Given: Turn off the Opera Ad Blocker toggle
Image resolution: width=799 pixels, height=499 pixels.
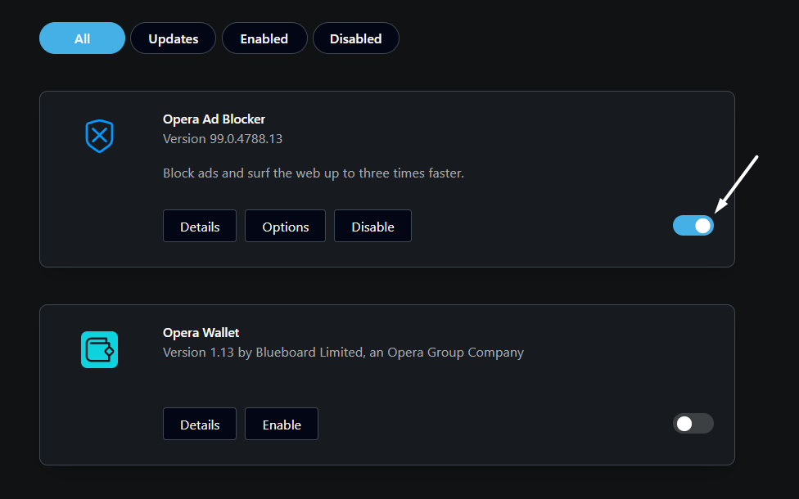Looking at the screenshot, I should point(693,225).
